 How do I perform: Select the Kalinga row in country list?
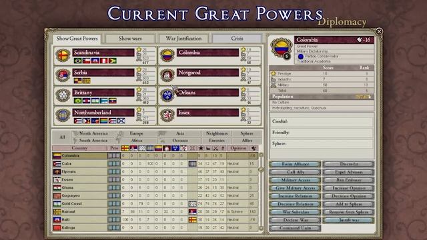click(155, 227)
